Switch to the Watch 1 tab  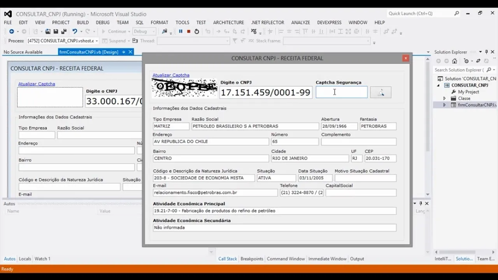42,259
